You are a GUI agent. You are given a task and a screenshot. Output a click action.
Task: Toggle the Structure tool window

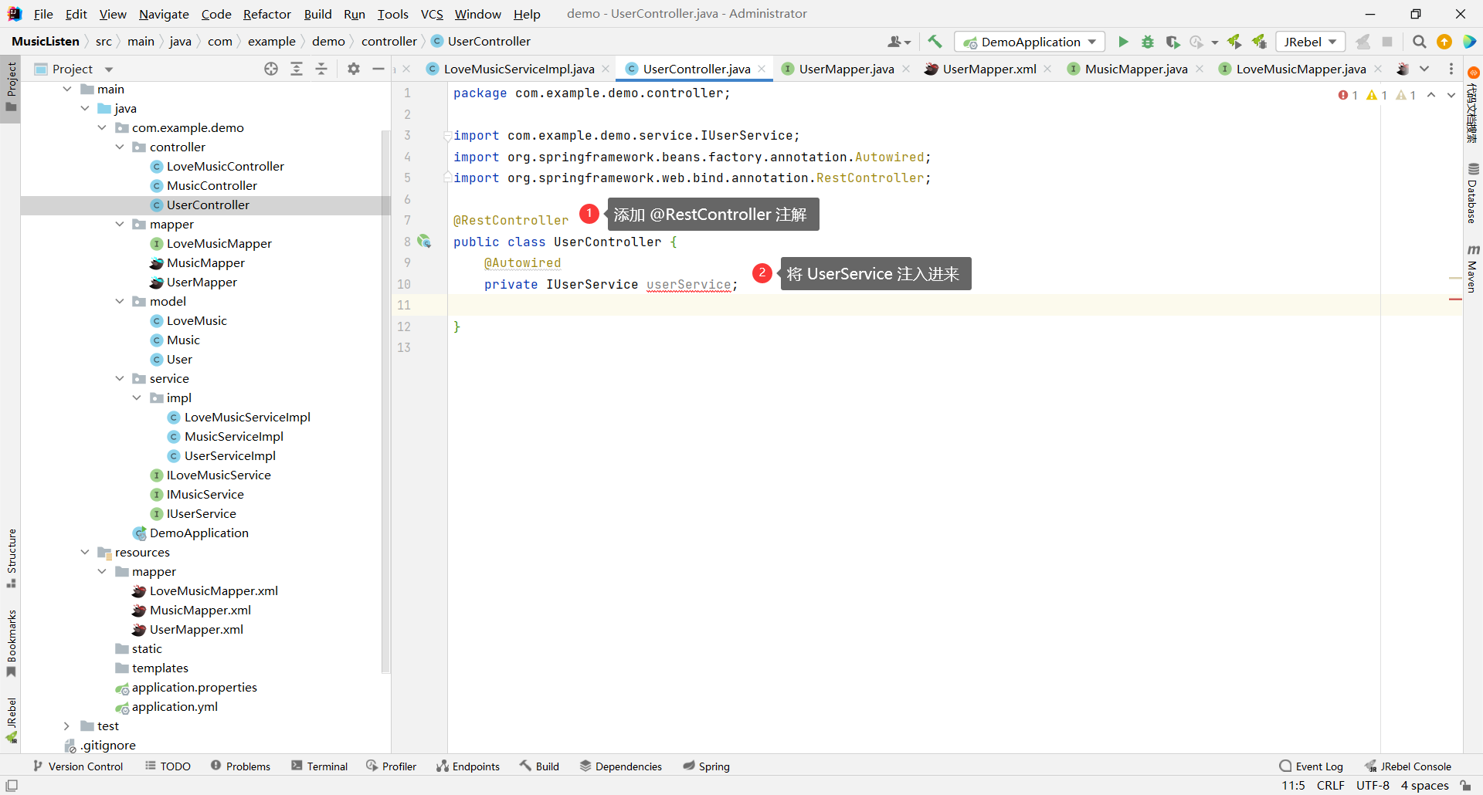click(11, 557)
